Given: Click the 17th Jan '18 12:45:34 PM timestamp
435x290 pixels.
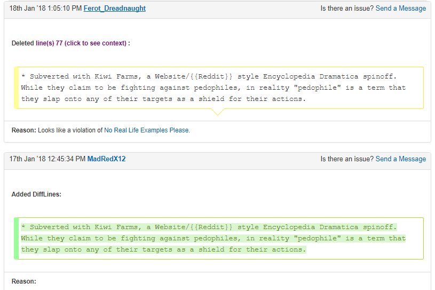Looking at the screenshot, I should pos(48,159).
